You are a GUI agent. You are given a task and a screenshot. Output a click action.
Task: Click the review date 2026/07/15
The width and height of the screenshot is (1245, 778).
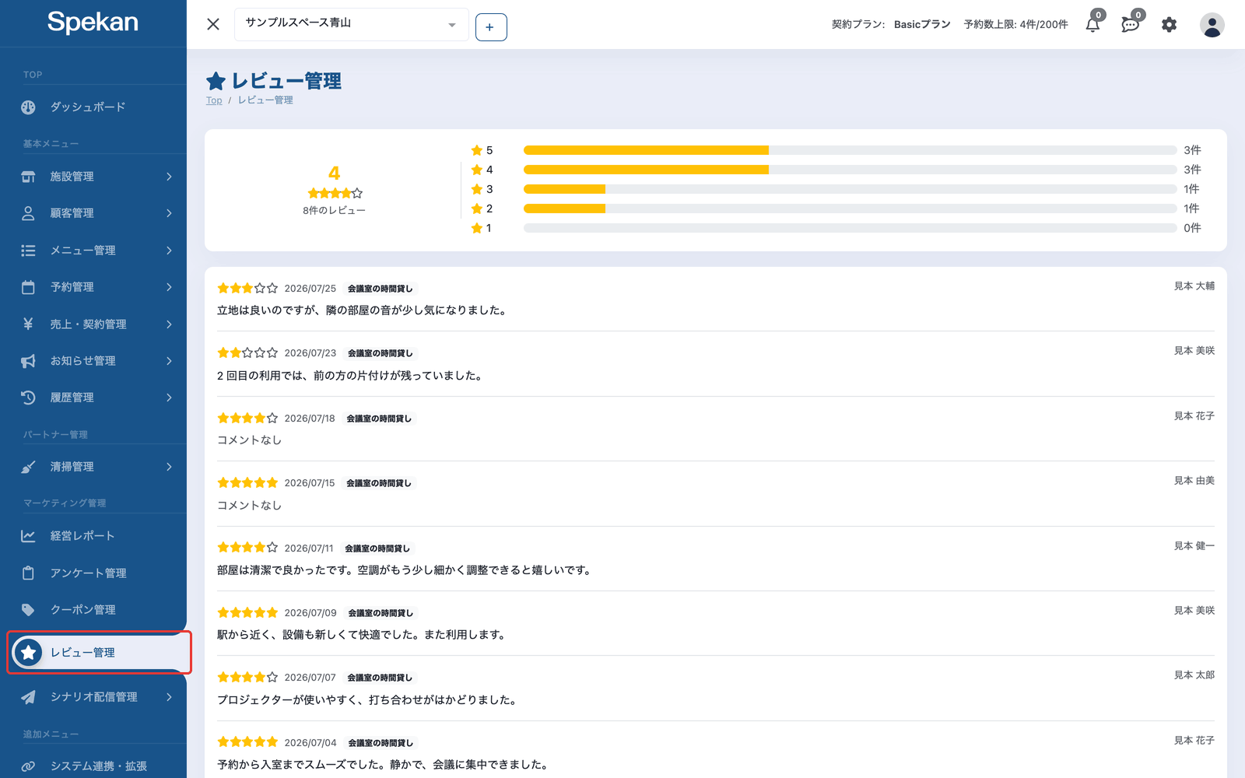(310, 483)
